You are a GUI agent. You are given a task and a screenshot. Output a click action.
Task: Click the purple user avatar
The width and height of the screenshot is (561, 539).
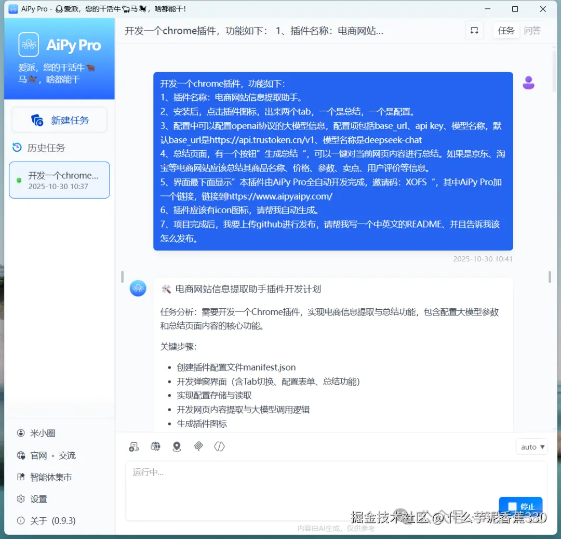528,83
